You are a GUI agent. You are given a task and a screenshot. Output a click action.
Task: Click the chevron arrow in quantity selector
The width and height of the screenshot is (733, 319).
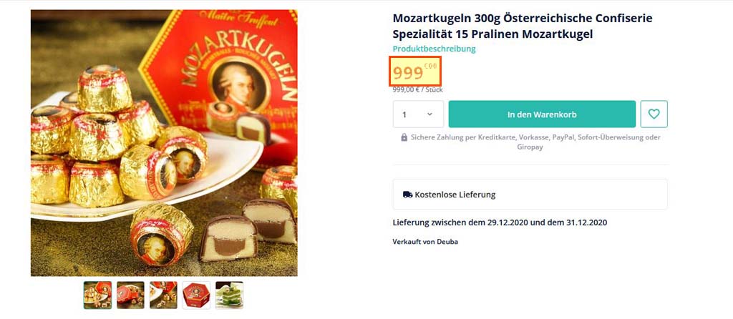tap(429, 114)
